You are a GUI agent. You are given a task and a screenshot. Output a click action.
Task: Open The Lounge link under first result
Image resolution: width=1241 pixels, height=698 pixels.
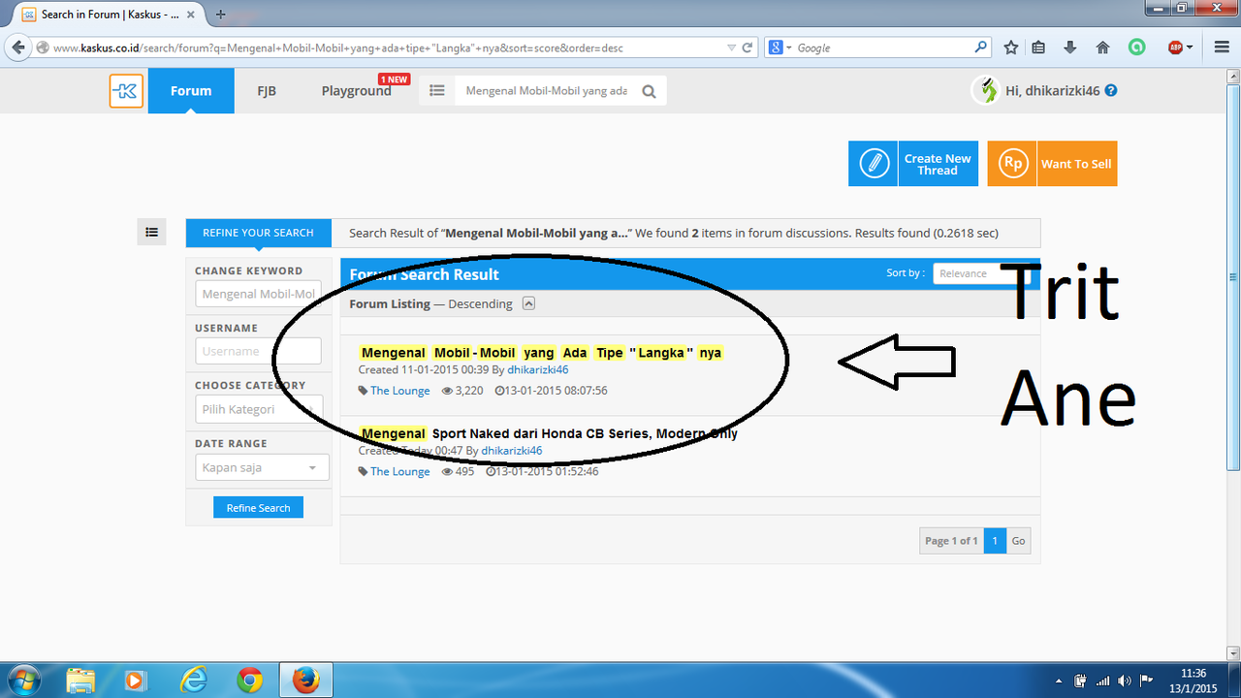(399, 391)
